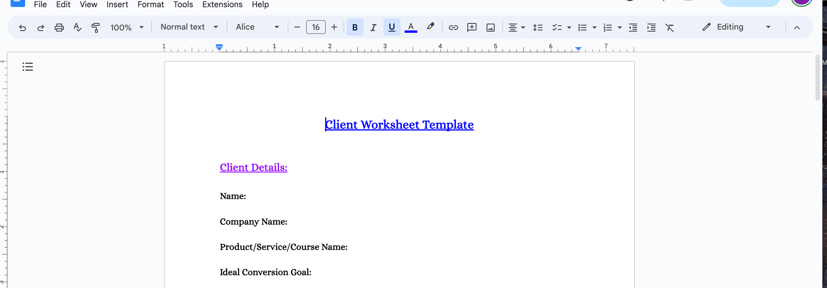Toggle Bold formatting off
The height and width of the screenshot is (288, 827).
(x=355, y=28)
